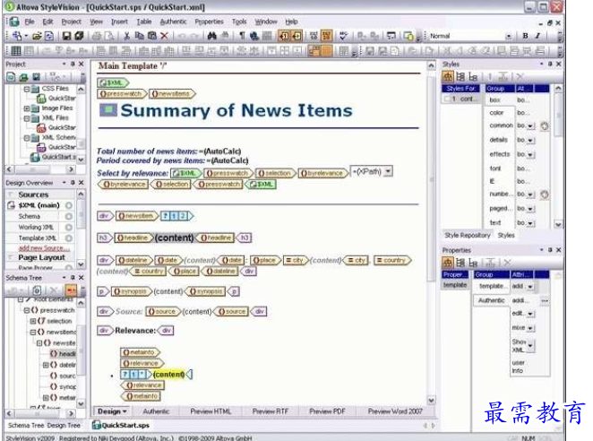
Task: Open the Properties menu
Action: pyautogui.click(x=209, y=22)
